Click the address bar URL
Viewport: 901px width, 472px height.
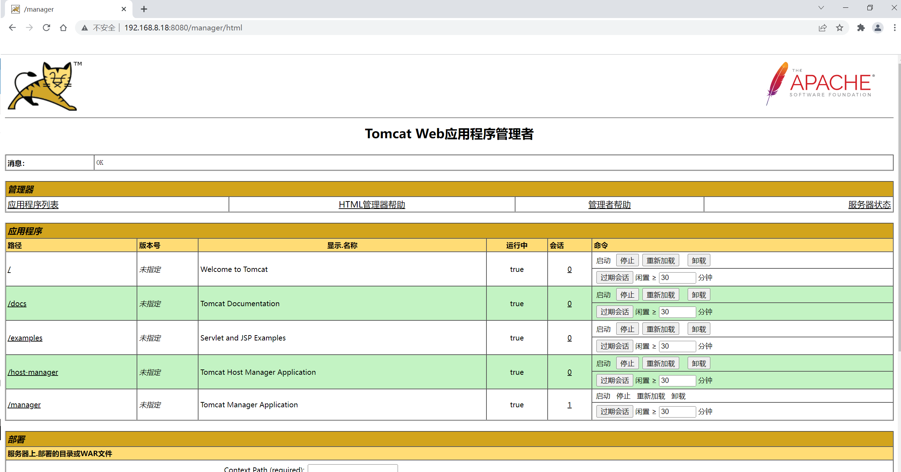[x=183, y=28]
